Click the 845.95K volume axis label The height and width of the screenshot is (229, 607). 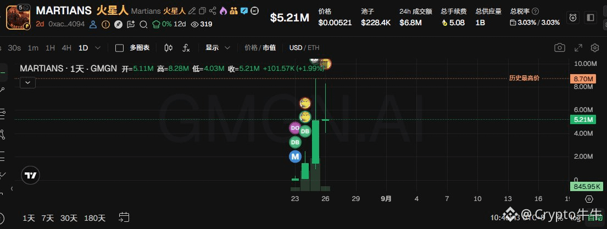[587, 187]
